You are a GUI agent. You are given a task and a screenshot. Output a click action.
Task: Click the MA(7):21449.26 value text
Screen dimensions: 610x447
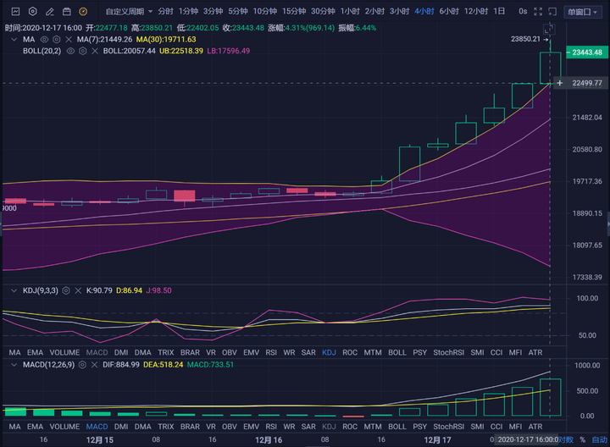pos(105,39)
